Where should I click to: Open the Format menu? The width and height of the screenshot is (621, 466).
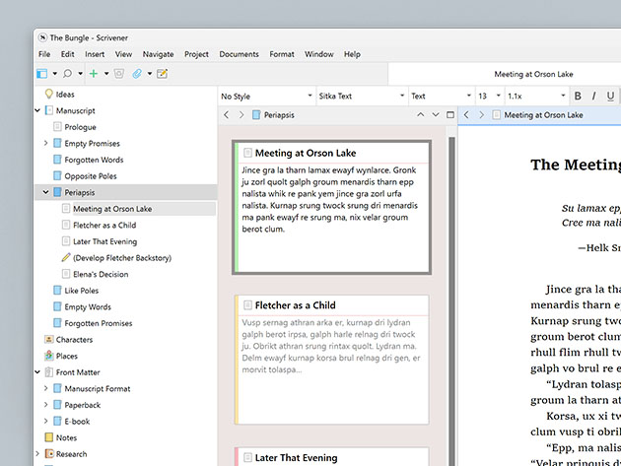[x=282, y=54]
